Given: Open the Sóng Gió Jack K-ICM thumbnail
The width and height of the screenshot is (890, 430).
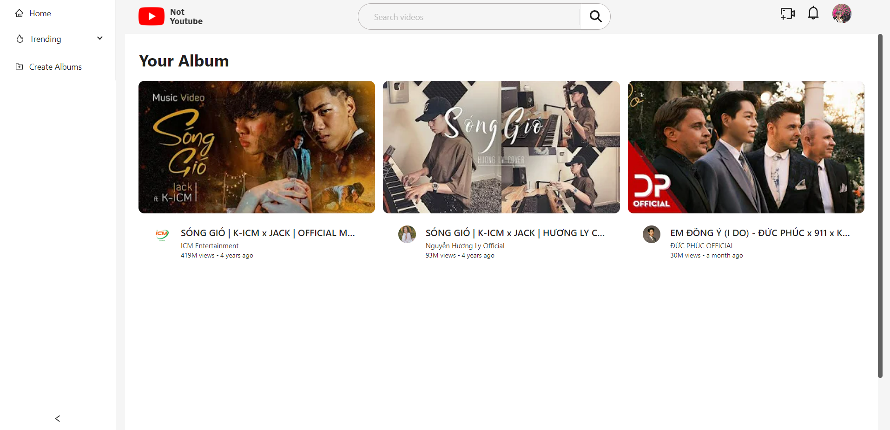Looking at the screenshot, I should point(257,147).
